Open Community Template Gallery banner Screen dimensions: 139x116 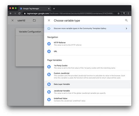point(88,29)
